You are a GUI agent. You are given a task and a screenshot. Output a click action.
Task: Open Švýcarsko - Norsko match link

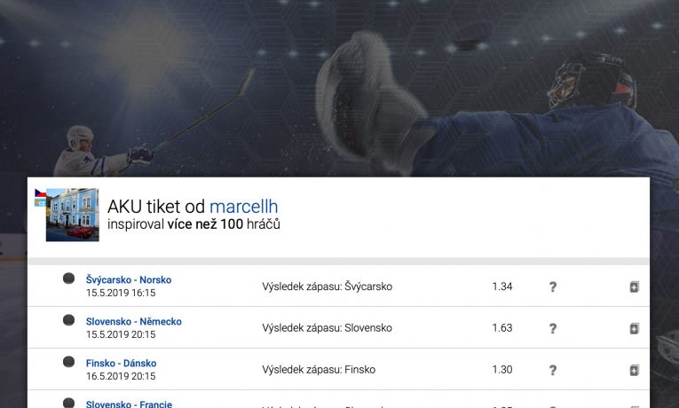pyautogui.click(x=129, y=280)
